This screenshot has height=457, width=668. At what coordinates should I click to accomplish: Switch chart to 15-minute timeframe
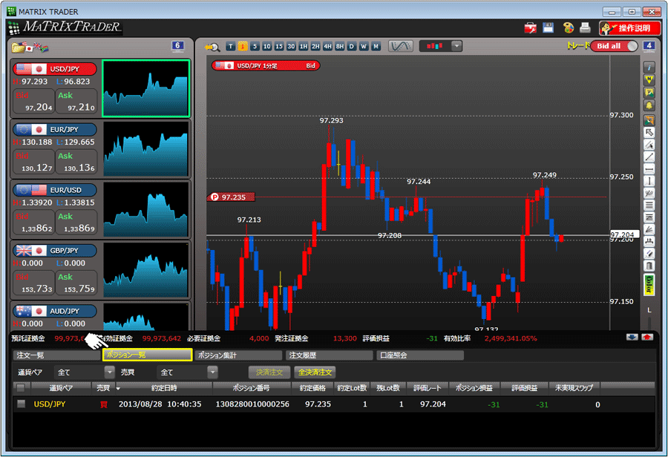point(279,46)
